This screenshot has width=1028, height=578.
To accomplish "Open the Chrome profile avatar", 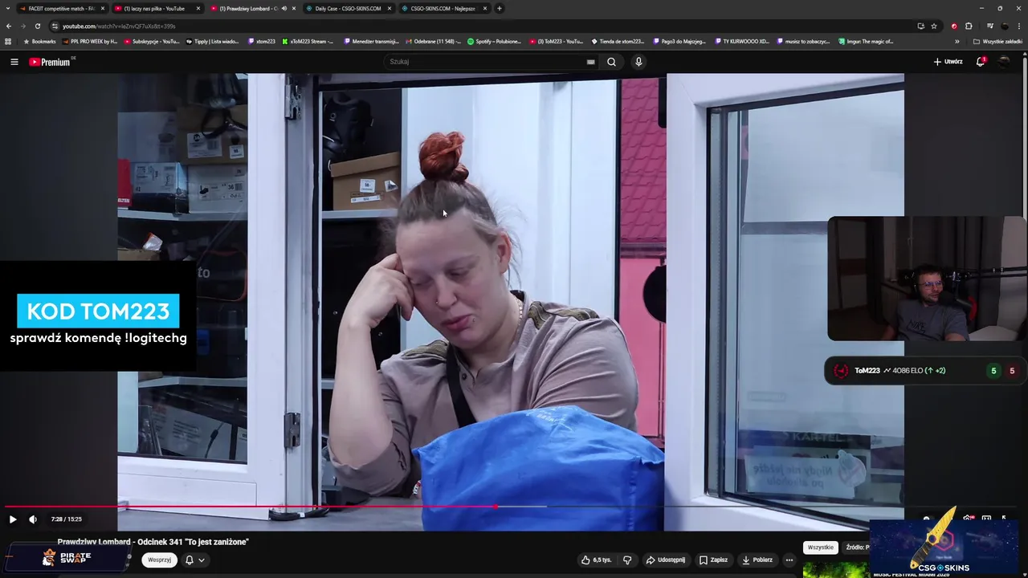I will pos(1005,26).
